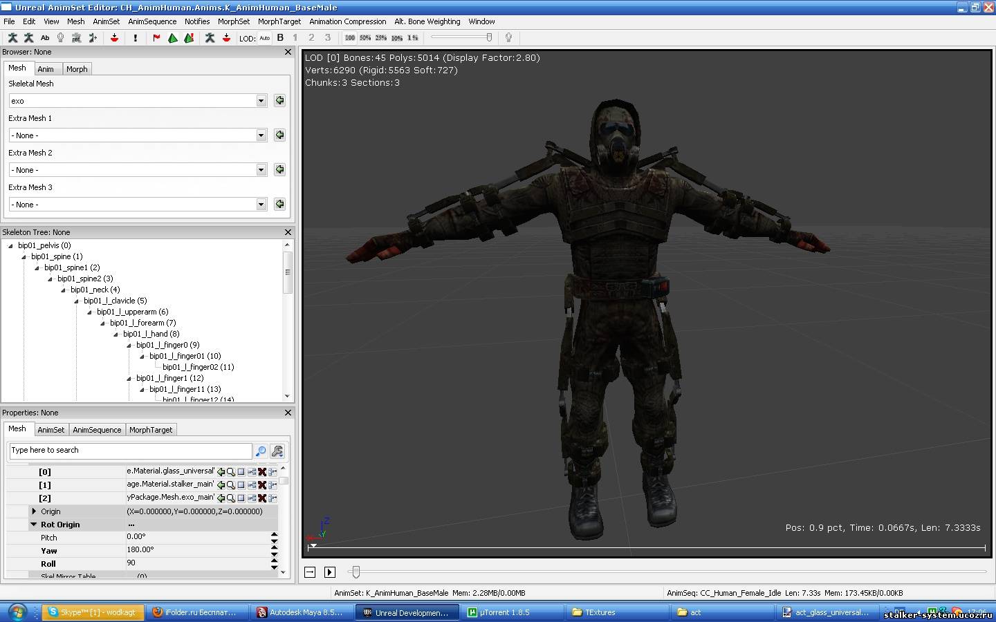Select LOD level 2 button
Viewport: 996px width, 622px height.
(x=311, y=38)
